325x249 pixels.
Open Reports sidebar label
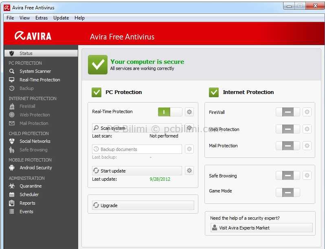pyautogui.click(x=27, y=203)
